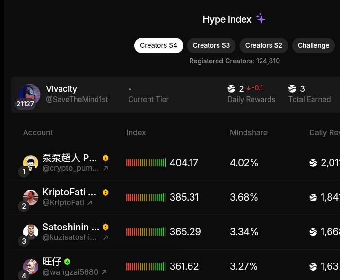Click the red -0.1 change indicator
Viewport: 340px width, 280px height.
point(255,88)
